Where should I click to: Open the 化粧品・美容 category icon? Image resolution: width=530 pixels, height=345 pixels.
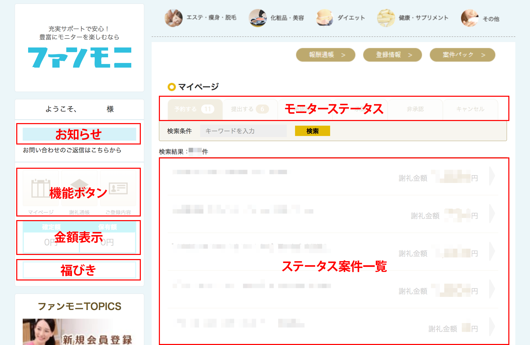coord(257,18)
